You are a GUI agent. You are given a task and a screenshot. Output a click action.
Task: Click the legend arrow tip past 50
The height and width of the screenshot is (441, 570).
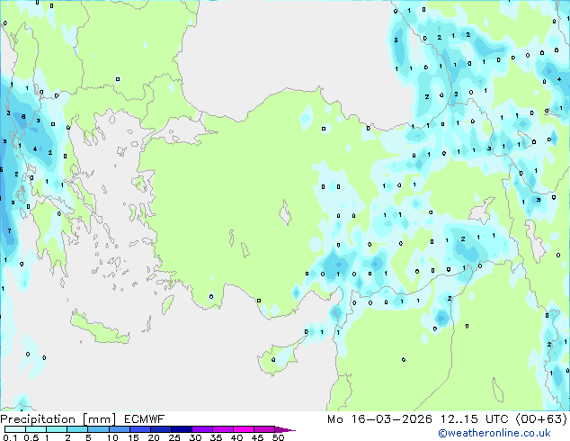pyautogui.click(x=291, y=430)
